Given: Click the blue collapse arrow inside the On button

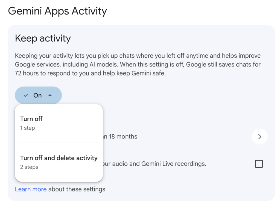Looking at the screenshot, I should (x=50, y=95).
